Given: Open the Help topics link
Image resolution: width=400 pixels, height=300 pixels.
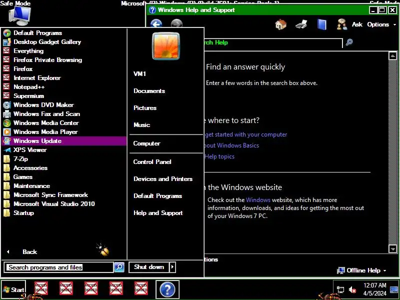Looking at the screenshot, I should [219, 156].
